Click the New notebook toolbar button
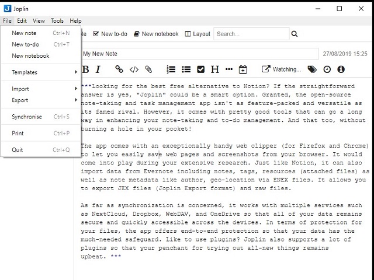374x280 pixels. click(x=156, y=34)
